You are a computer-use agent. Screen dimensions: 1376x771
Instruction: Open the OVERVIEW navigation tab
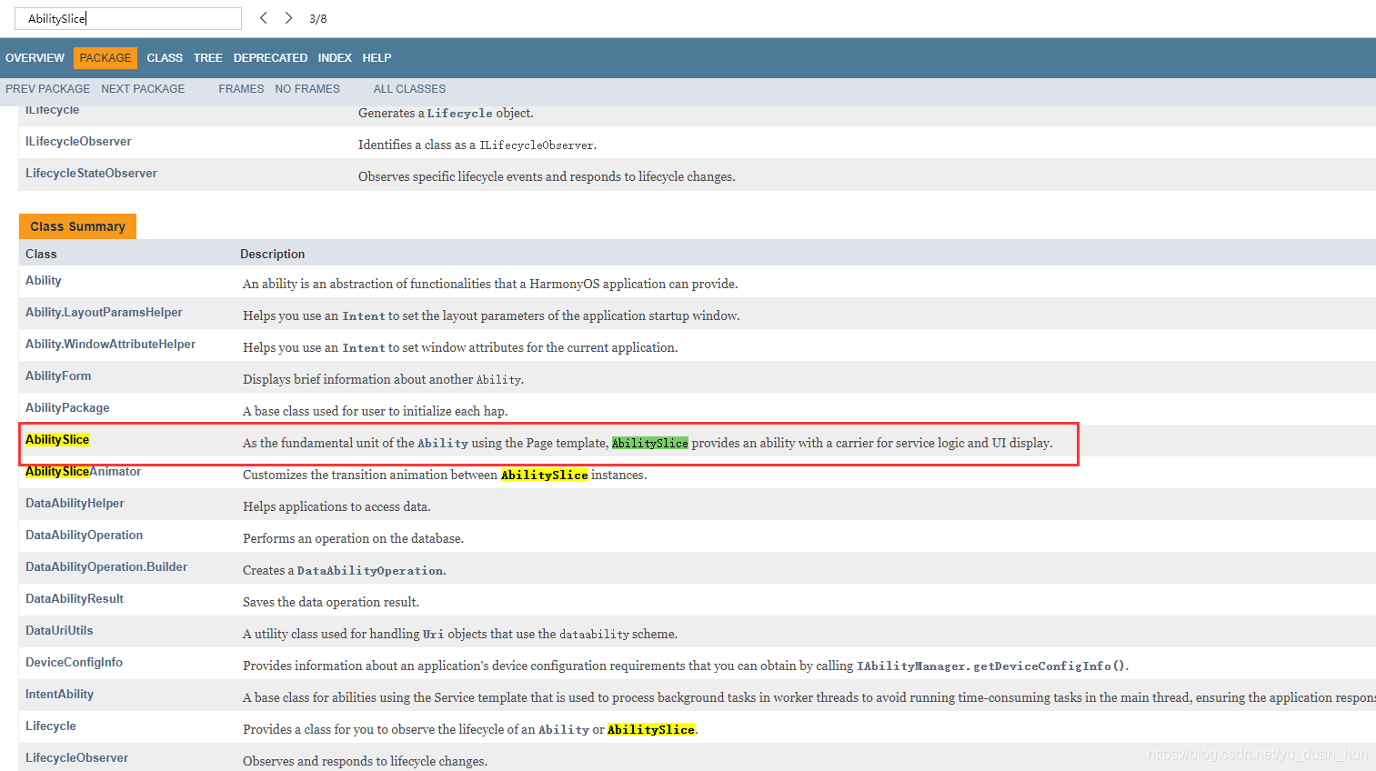tap(35, 58)
